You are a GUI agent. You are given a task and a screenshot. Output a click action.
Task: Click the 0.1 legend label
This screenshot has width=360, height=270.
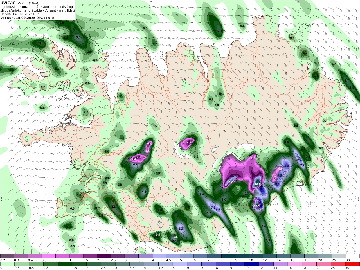point(3,268)
